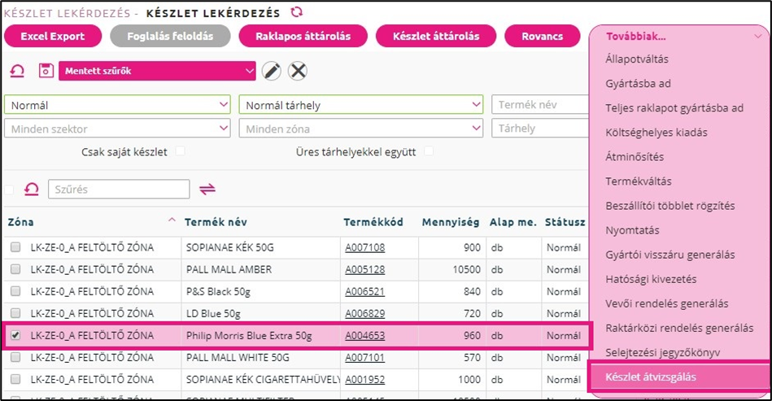Open the Normál tárhely dropdown

pyautogui.click(x=361, y=105)
